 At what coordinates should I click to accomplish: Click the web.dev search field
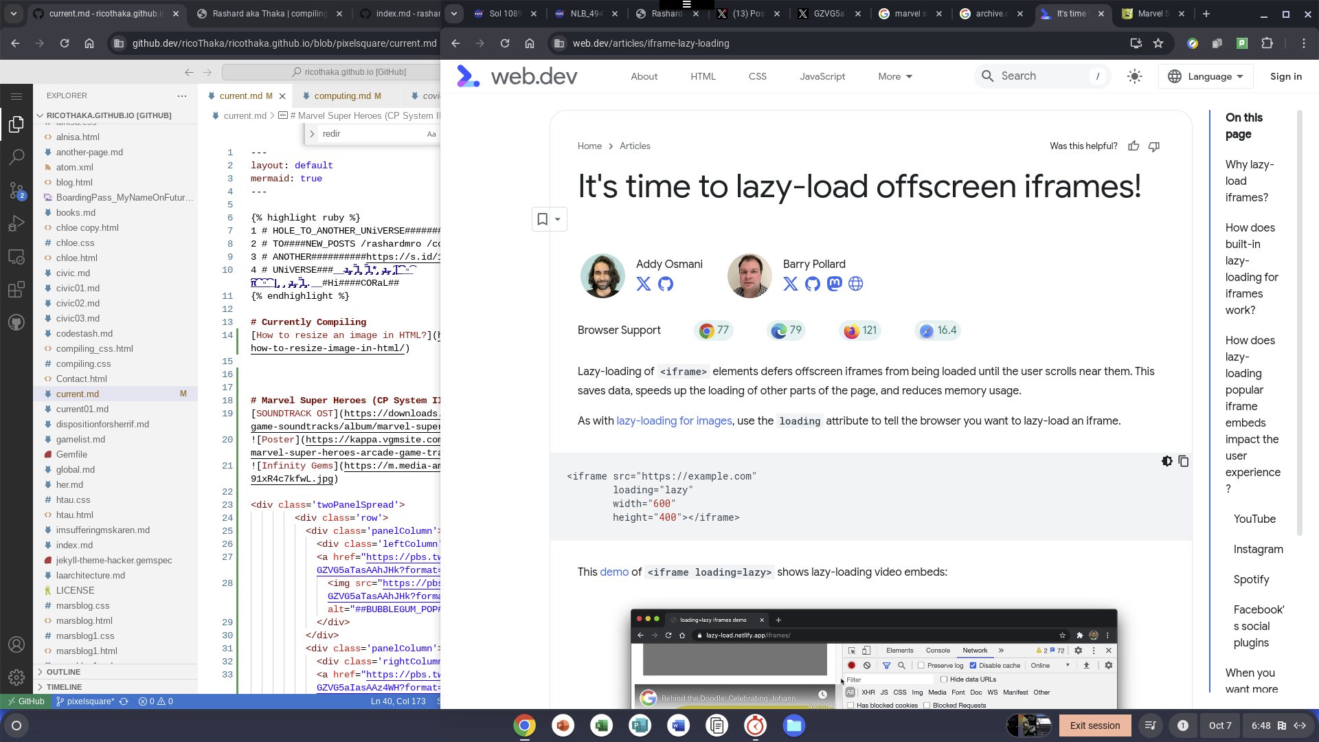(x=1044, y=76)
